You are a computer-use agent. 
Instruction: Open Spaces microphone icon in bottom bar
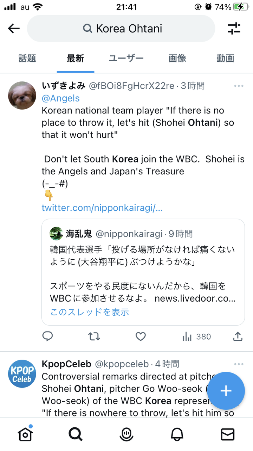click(x=126, y=435)
